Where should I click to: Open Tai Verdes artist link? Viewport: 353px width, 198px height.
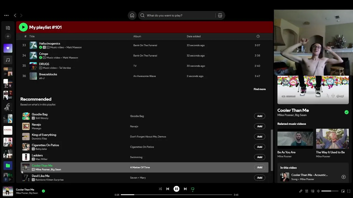[65, 68]
